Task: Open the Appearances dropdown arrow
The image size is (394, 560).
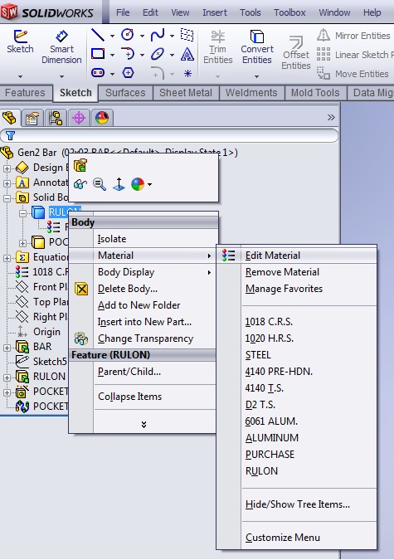Action: [x=149, y=185]
